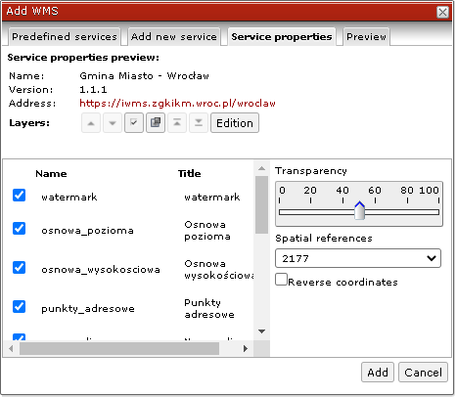Switch to Predefined services tab
Image resolution: width=456 pixels, height=397 pixels.
click(65, 36)
